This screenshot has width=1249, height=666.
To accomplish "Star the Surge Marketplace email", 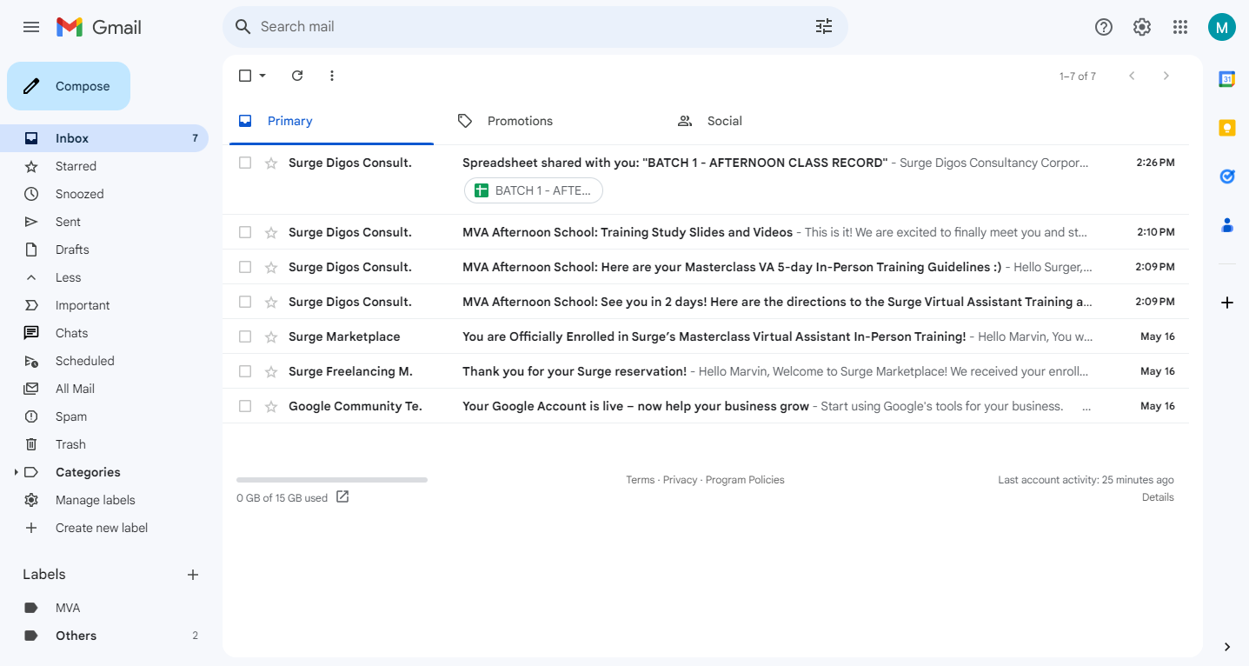I will [x=271, y=336].
